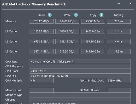Click the info icon next to Copy

101,15
